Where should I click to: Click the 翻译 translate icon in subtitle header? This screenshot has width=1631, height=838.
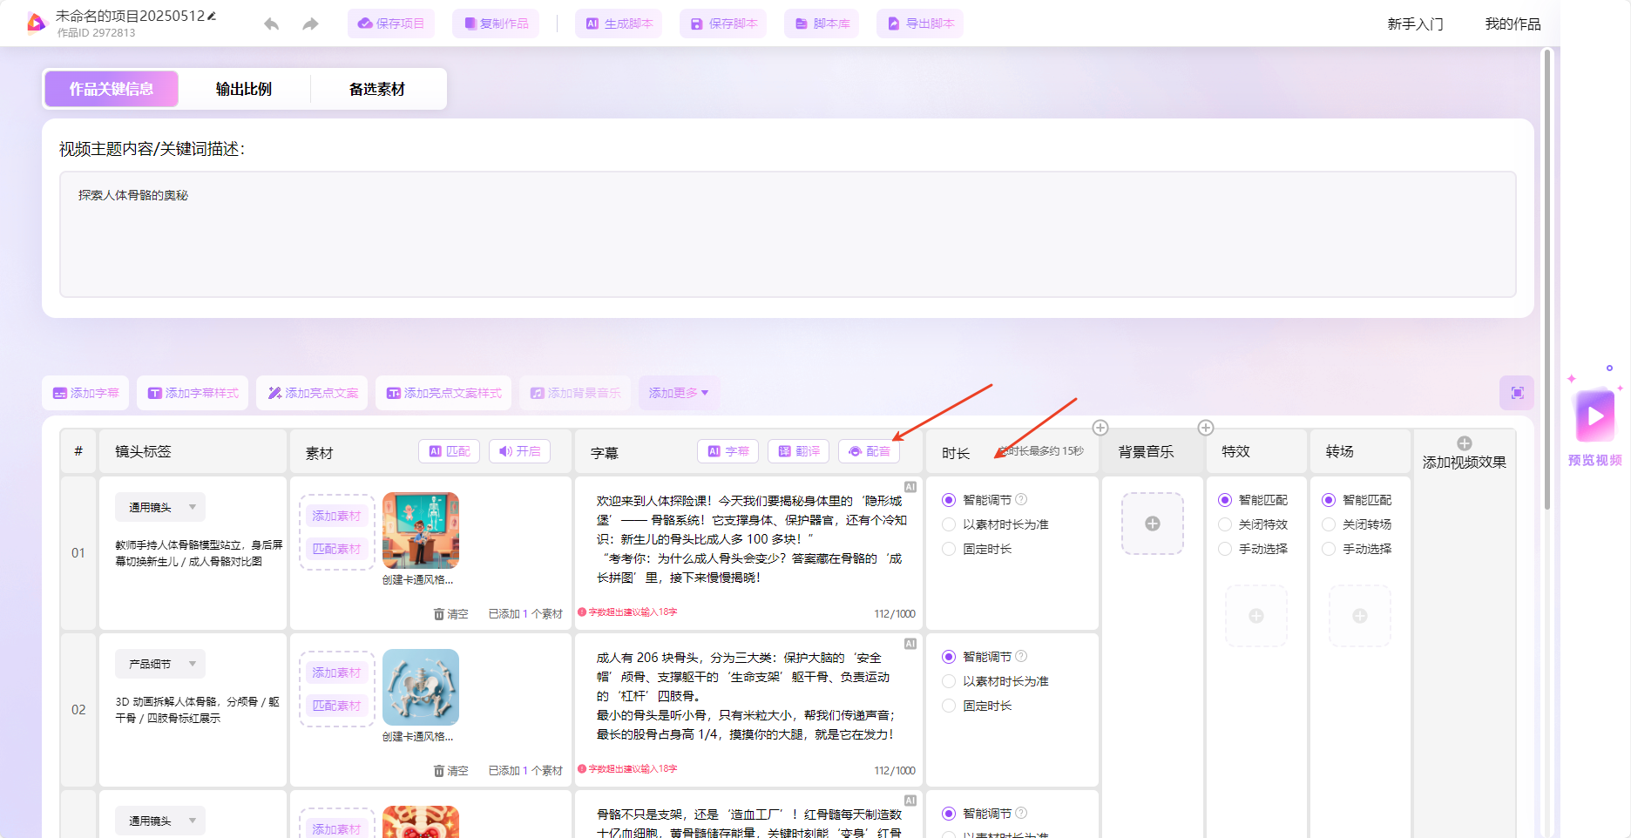[797, 451]
